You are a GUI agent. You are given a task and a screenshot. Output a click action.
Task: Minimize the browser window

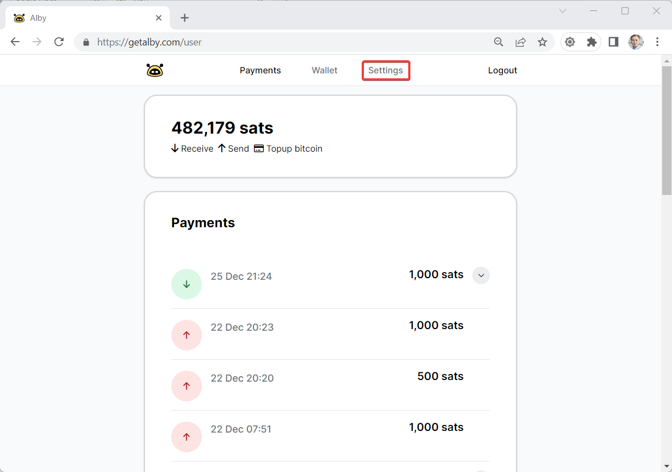(x=594, y=11)
